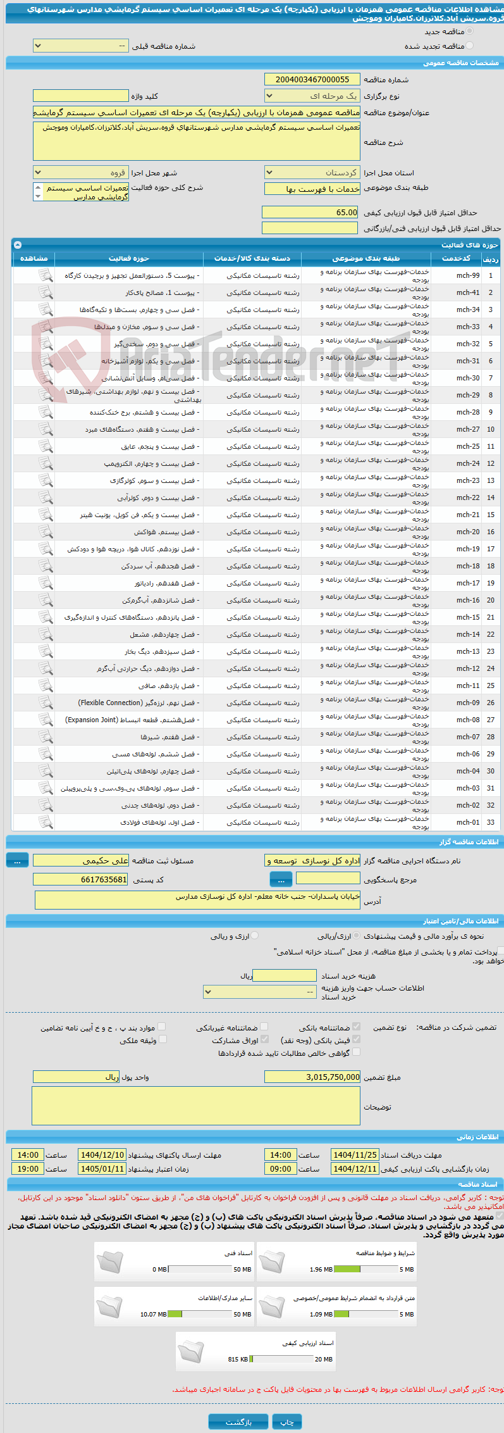
Task: View details of row mch-23
Action: 46,480
